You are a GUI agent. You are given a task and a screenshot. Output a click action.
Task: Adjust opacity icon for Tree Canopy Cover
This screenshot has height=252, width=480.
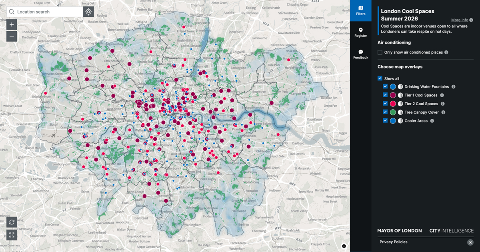(x=400, y=112)
